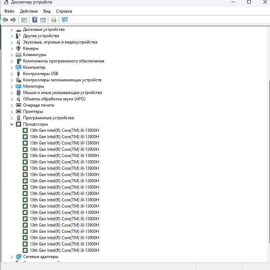Select first 13th Gen Intel Core i9-13900H entry
Screen dimensions: 270x270
point(64,130)
